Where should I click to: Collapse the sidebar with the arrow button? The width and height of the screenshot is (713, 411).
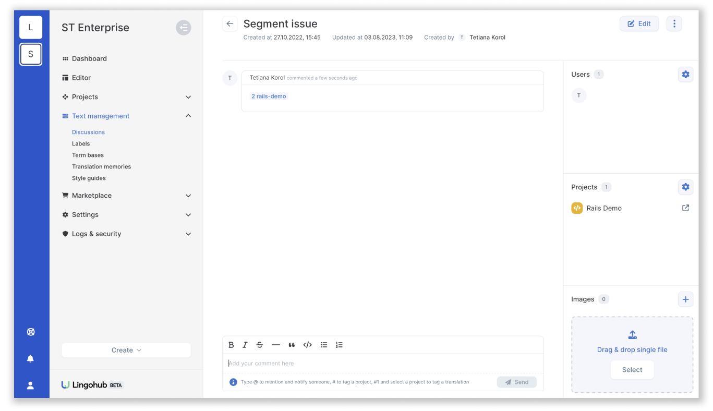point(184,28)
